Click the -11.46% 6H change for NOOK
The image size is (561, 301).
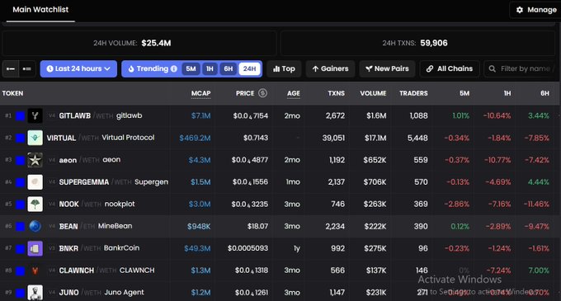(x=536, y=205)
